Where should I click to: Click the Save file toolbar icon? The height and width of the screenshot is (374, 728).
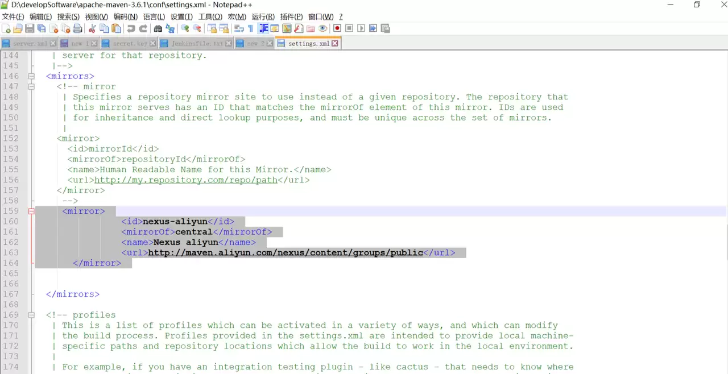pos(30,28)
